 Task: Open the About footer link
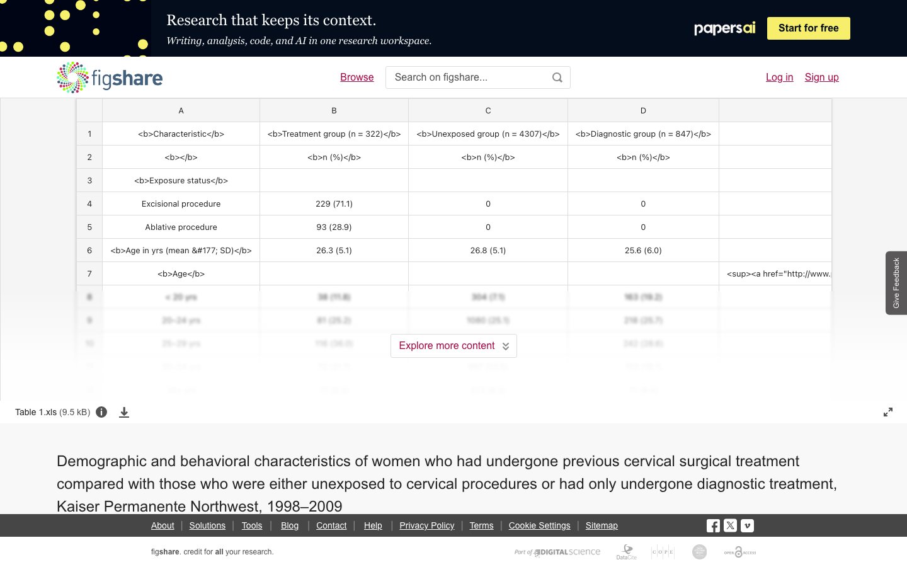pos(163,525)
